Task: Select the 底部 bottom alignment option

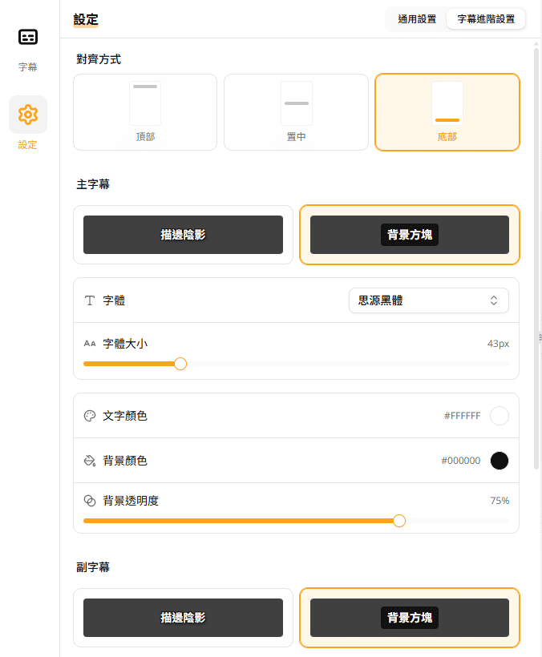Action: (447, 112)
